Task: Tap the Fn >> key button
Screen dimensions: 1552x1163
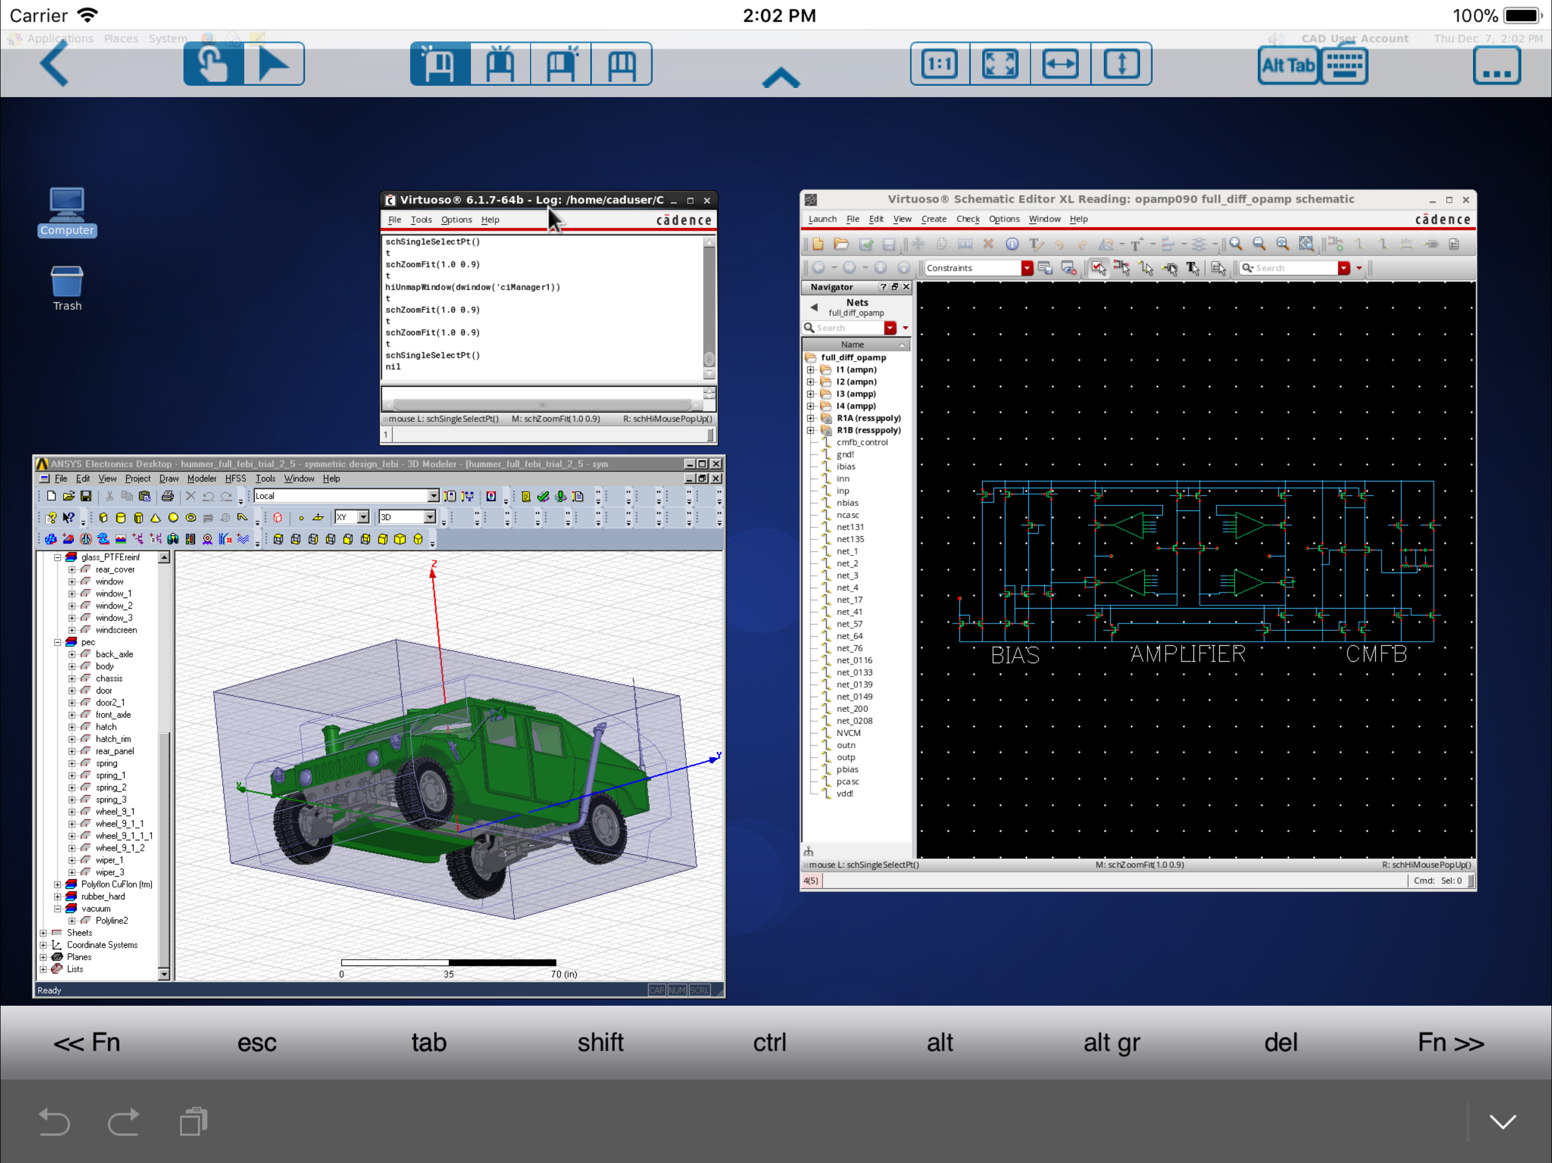Action: [x=1450, y=1043]
